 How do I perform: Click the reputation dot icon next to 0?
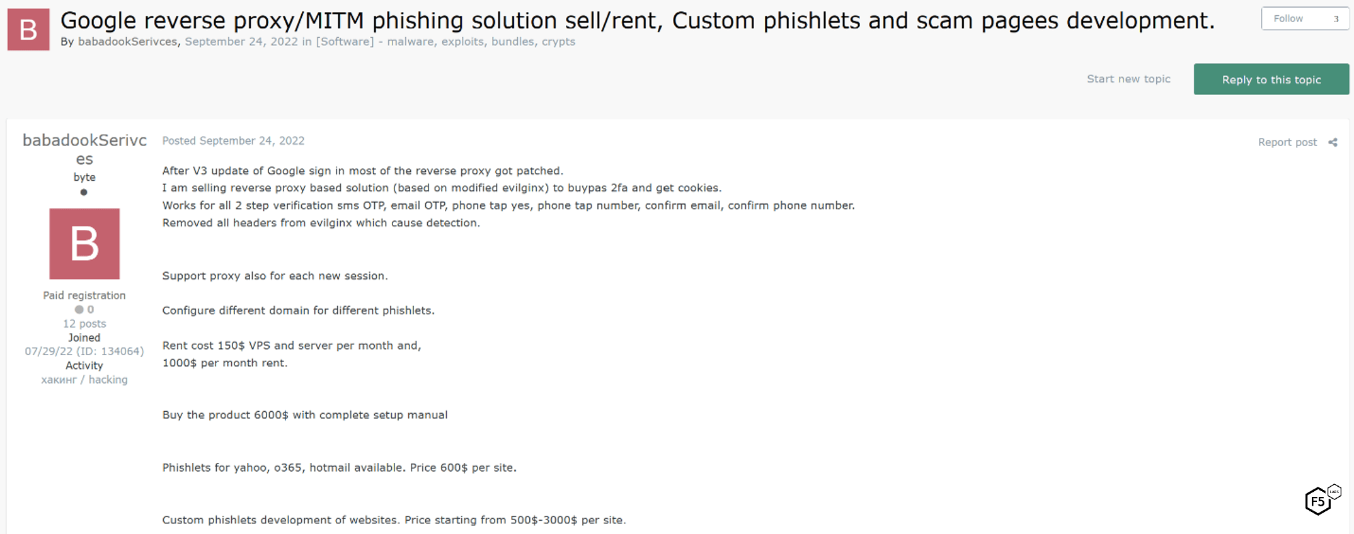coord(79,310)
